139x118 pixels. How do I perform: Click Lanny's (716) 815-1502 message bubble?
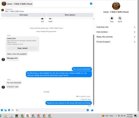(x=13, y=87)
